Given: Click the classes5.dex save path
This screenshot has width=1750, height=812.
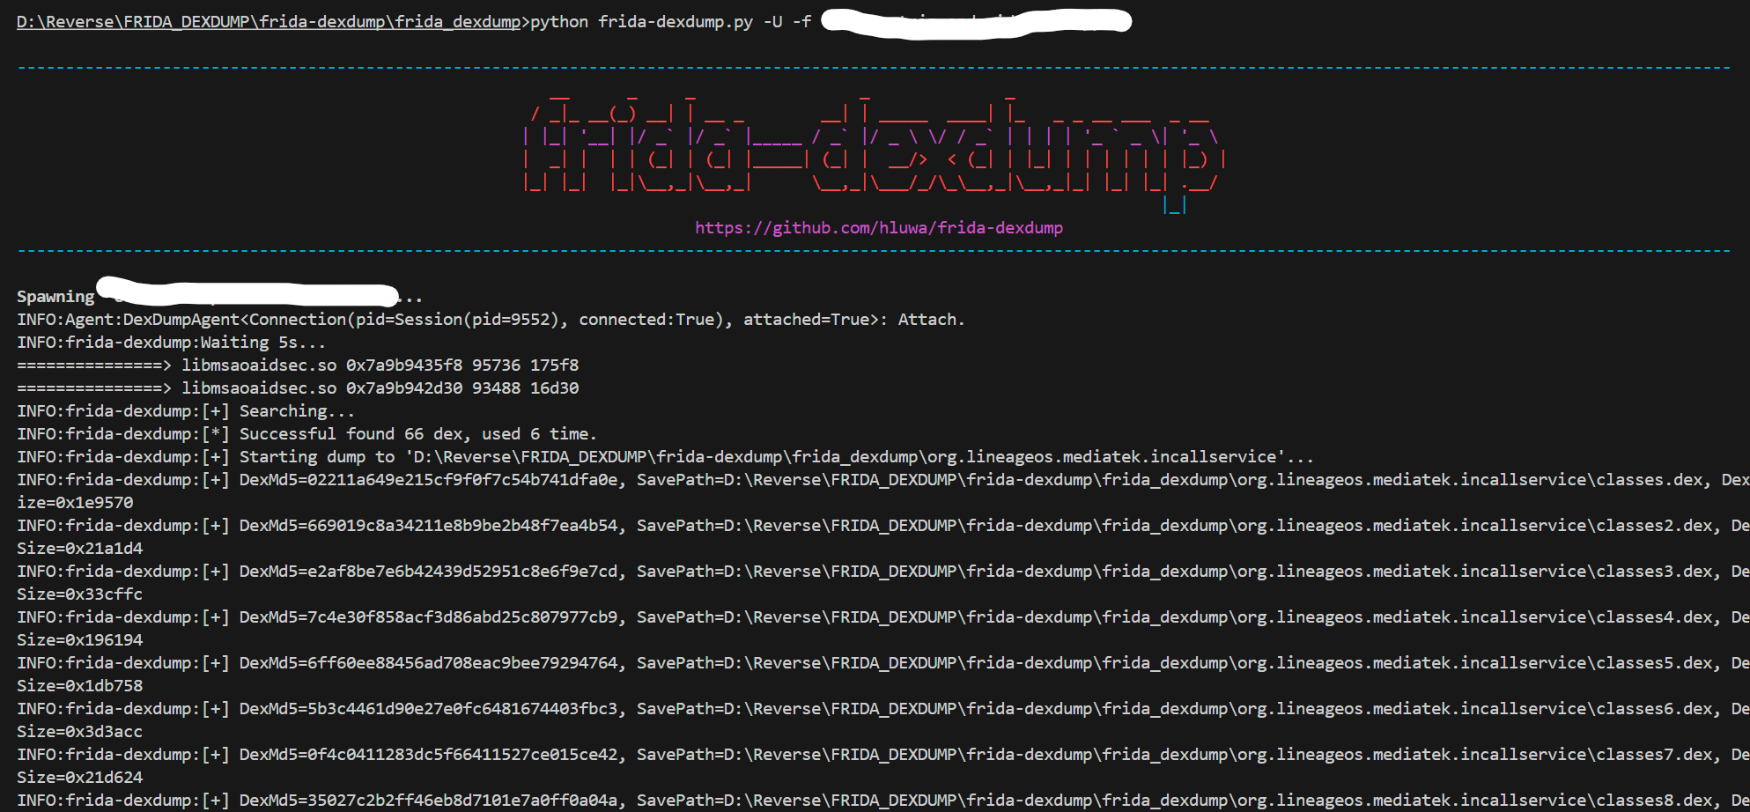Looking at the screenshot, I should coord(1175,663).
